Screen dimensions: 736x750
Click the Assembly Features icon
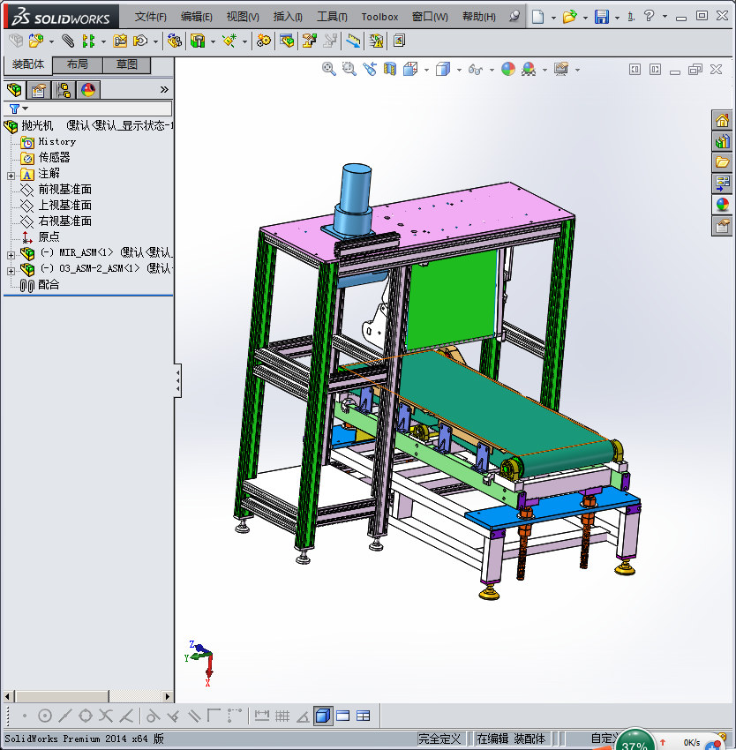198,41
